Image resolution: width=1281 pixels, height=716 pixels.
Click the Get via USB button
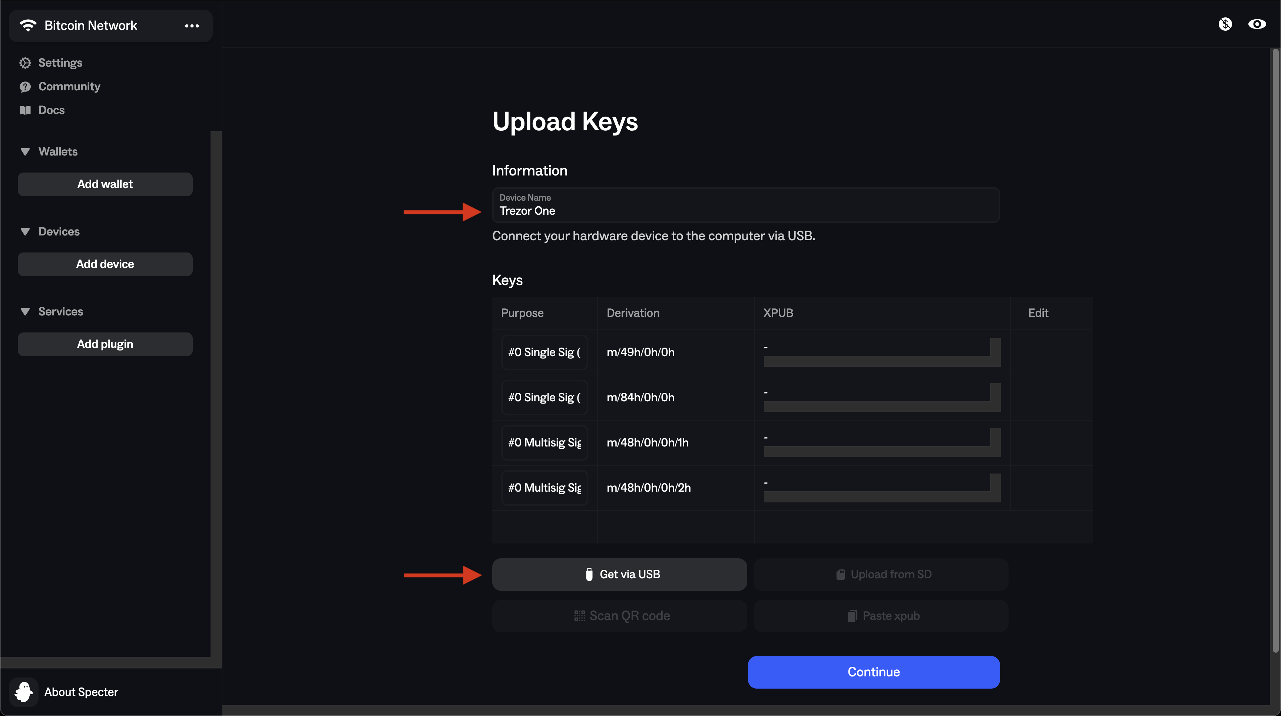[619, 575]
